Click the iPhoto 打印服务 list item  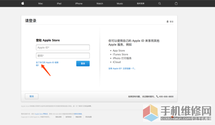(x=122, y=58)
